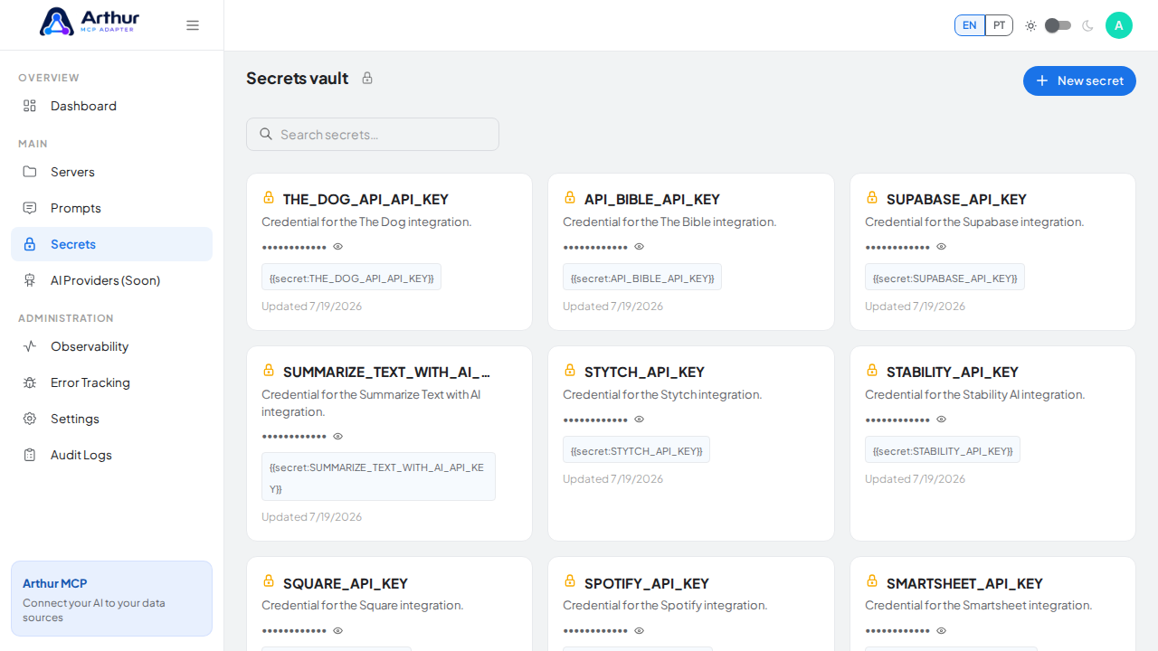Switch language to PT
1158x651 pixels.
(x=999, y=25)
